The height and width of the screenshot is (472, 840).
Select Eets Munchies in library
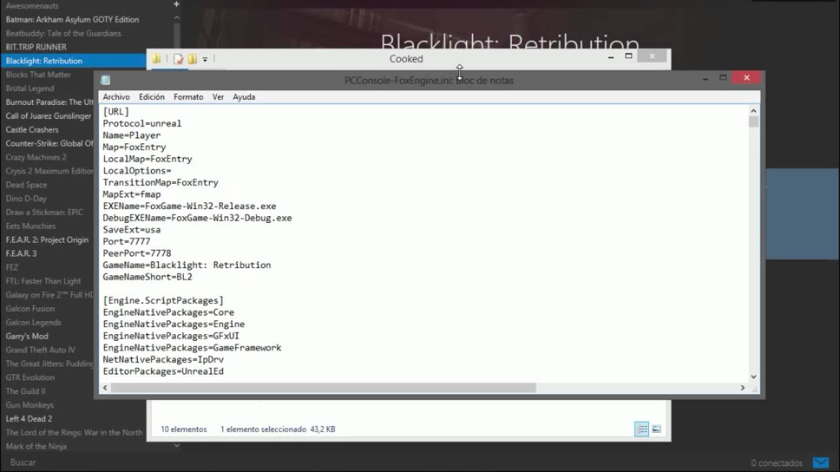31,226
